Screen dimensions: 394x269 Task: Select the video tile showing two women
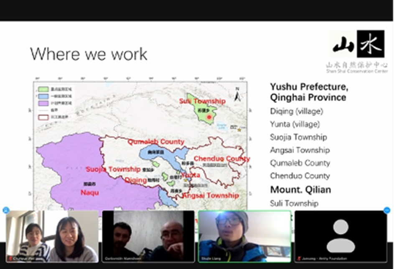point(52,236)
